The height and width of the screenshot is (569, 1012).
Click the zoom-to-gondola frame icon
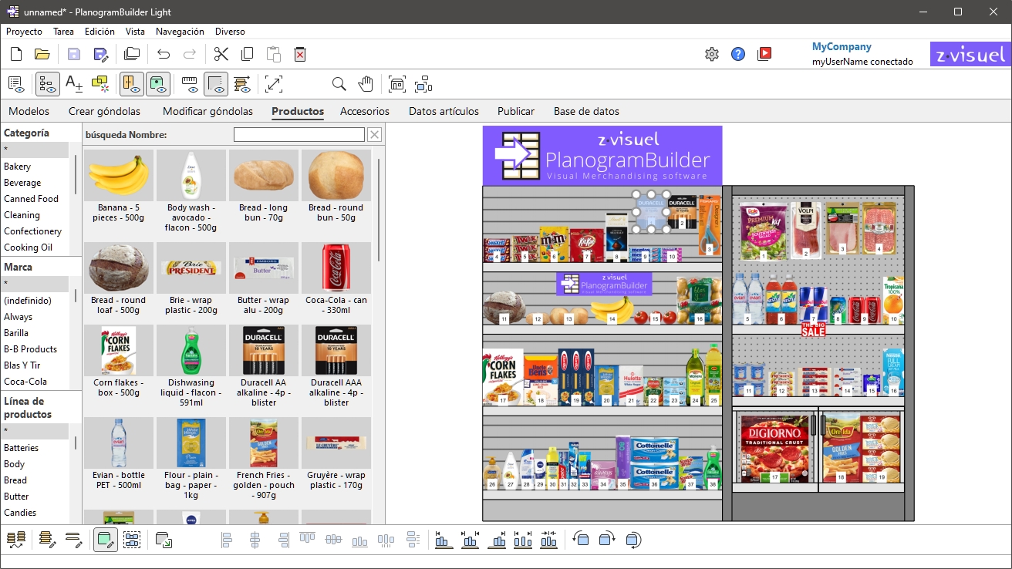coord(396,83)
